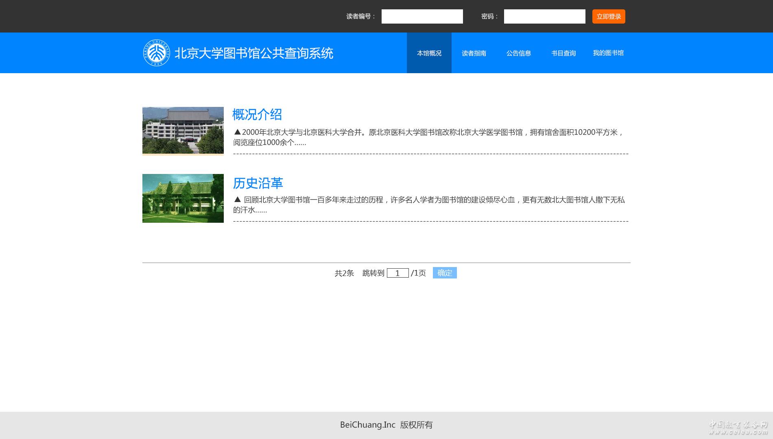Click the 概况介绍 heading link
Viewport: 773px width, 439px height.
pos(257,115)
